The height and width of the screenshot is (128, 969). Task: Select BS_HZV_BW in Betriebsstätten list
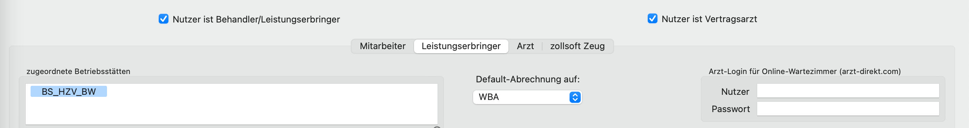(x=69, y=91)
